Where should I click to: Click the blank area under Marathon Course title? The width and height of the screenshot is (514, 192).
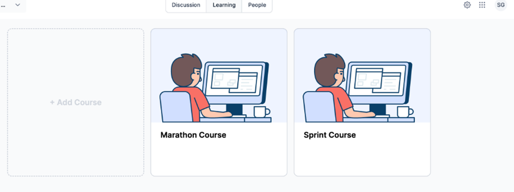click(x=219, y=157)
